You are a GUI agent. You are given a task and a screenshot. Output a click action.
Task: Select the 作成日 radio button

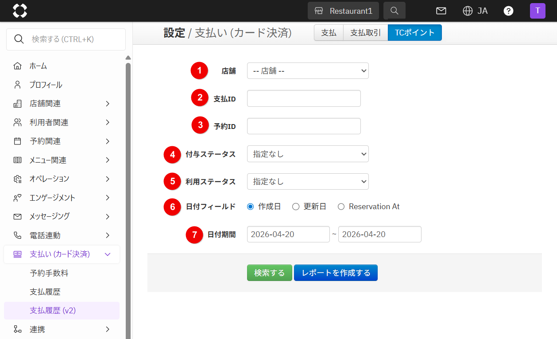(250, 207)
